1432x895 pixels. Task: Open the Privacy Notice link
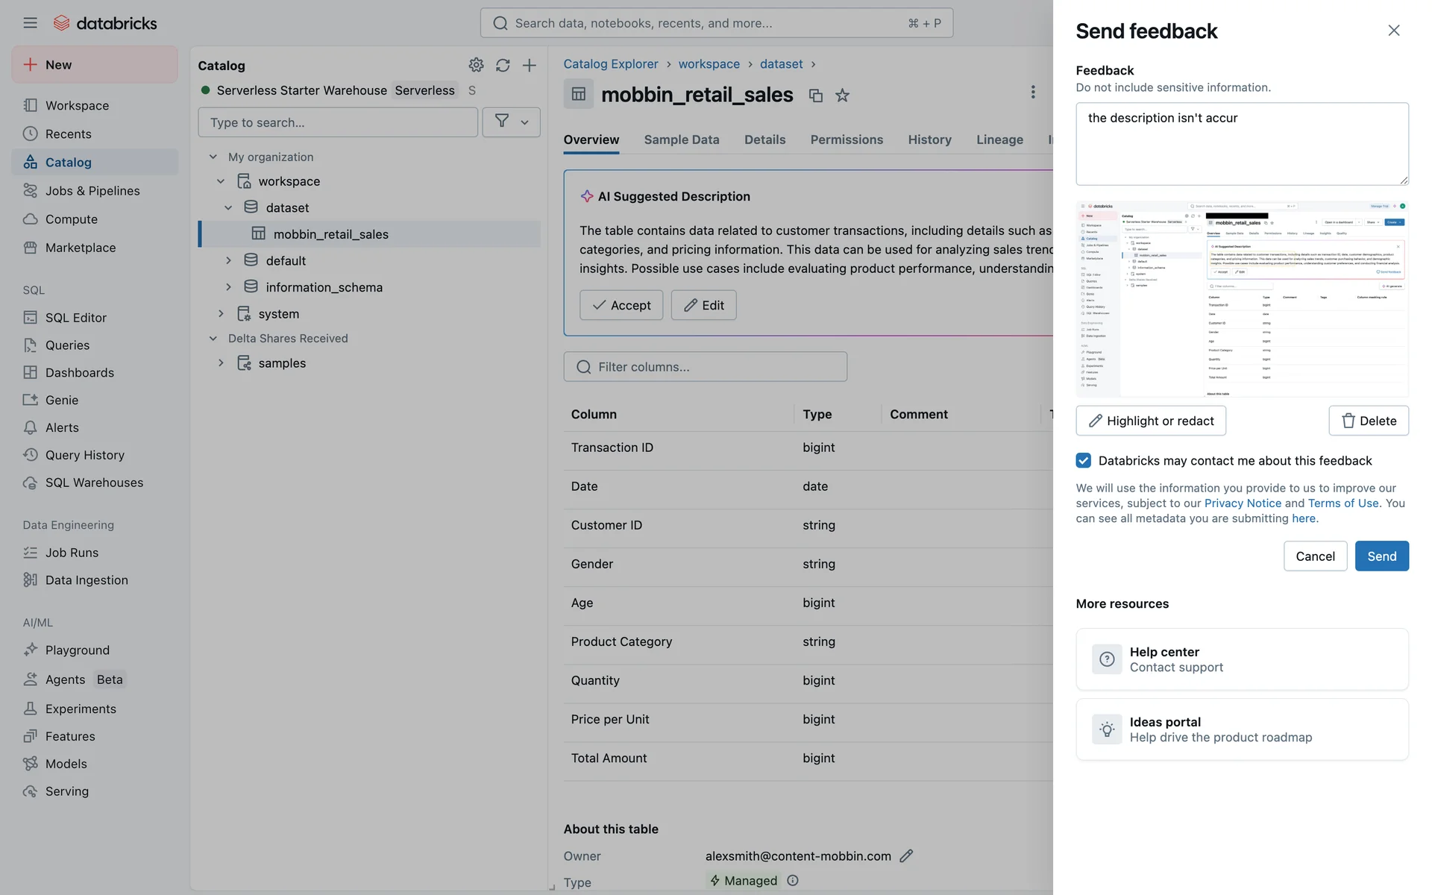(1243, 503)
